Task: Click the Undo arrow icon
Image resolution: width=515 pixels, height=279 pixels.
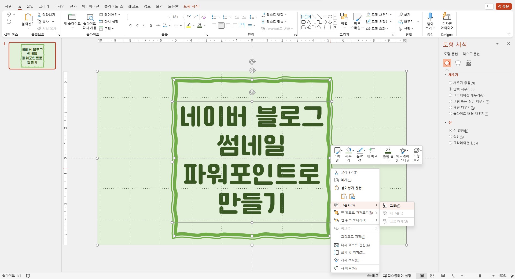Action: point(9,15)
